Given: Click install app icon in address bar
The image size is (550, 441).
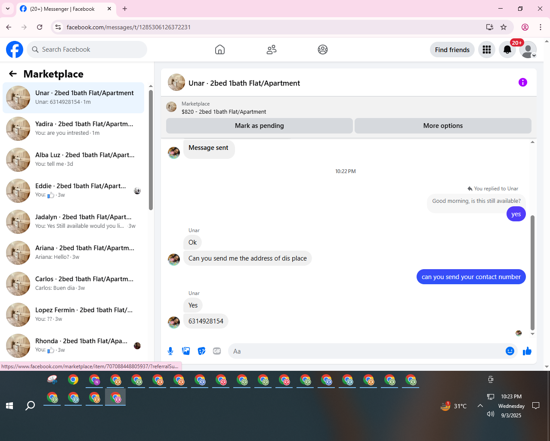Looking at the screenshot, I should point(490,27).
